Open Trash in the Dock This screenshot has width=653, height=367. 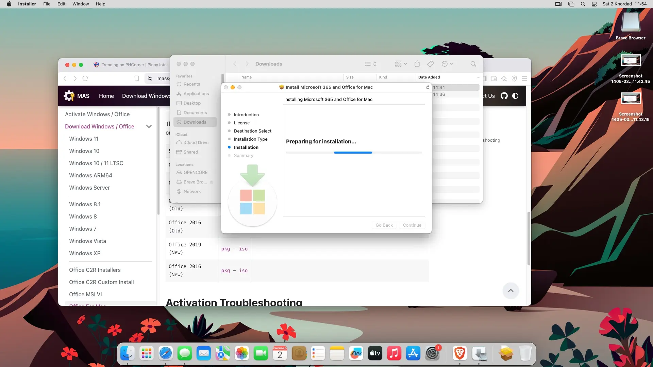tap(525, 353)
